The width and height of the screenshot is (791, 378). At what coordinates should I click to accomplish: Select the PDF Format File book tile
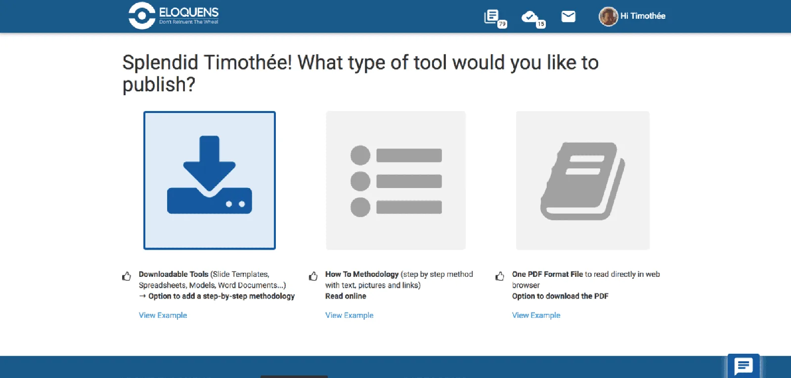click(x=583, y=181)
